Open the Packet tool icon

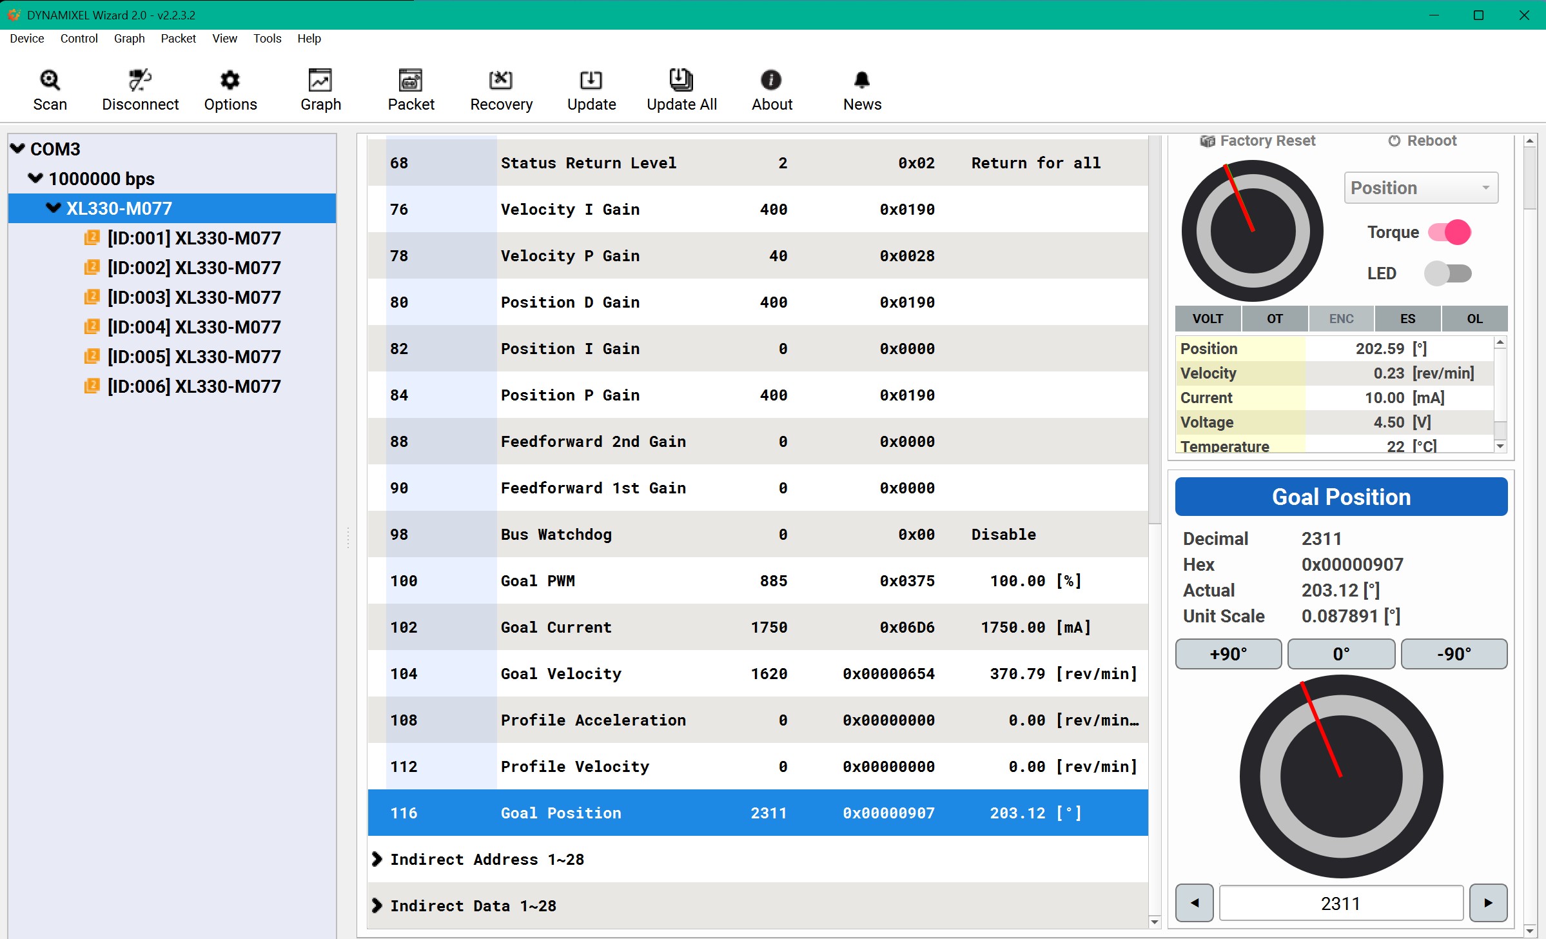(x=411, y=81)
